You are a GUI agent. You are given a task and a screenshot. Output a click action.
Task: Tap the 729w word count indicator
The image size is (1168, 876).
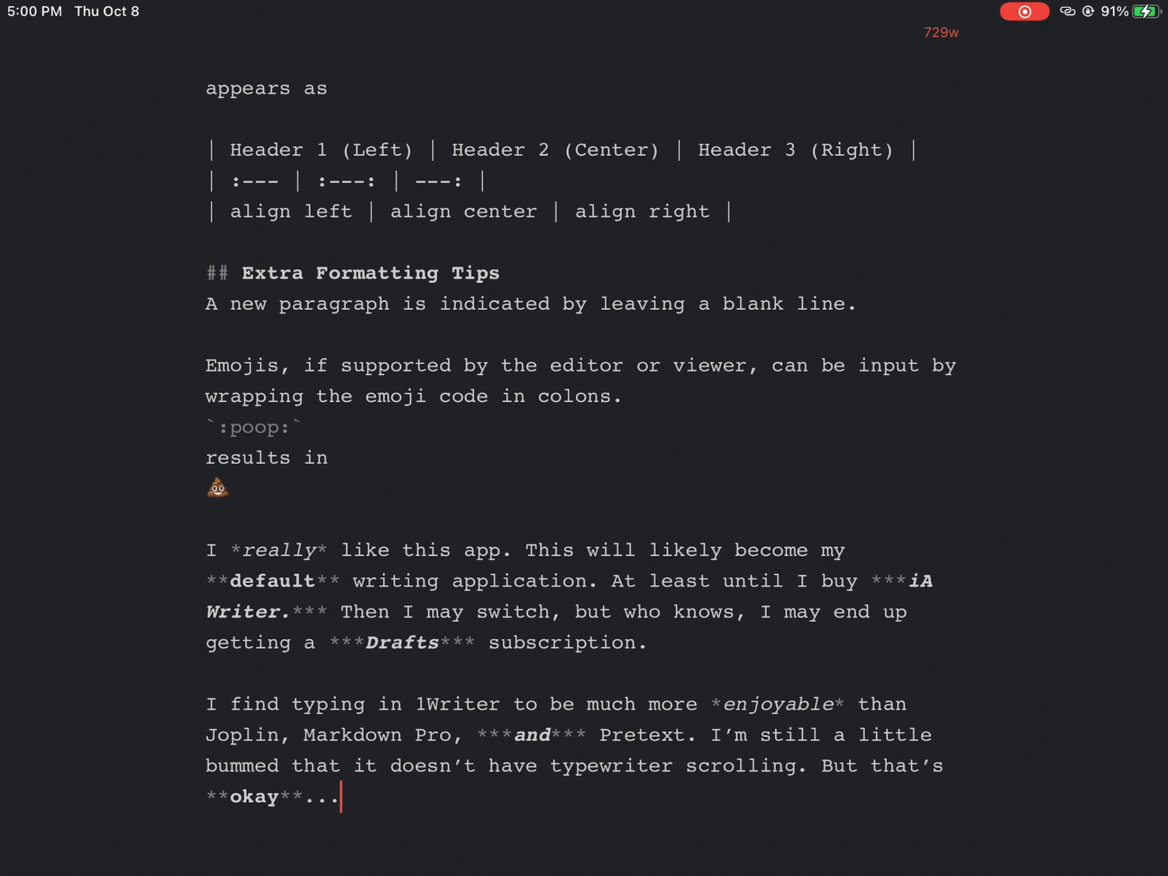[x=941, y=33]
